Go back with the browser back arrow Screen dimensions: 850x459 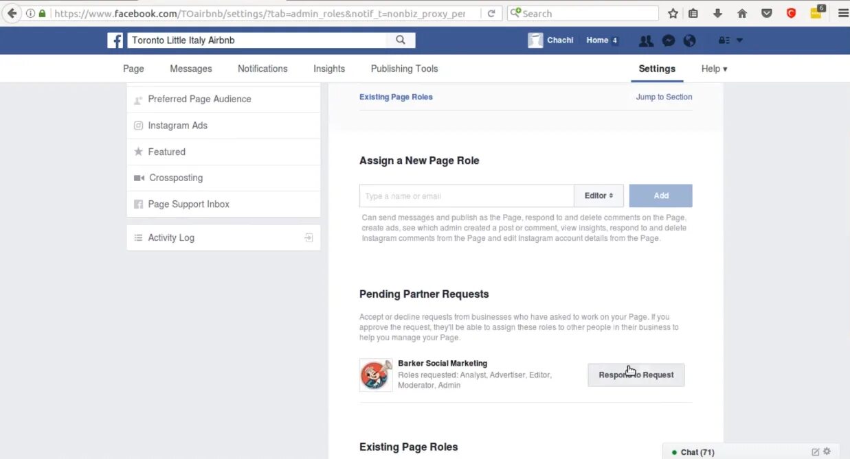pos(12,13)
